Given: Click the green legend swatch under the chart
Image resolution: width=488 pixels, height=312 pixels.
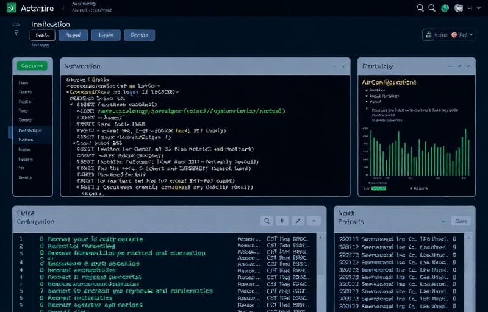Looking at the screenshot, I should coord(379,188).
